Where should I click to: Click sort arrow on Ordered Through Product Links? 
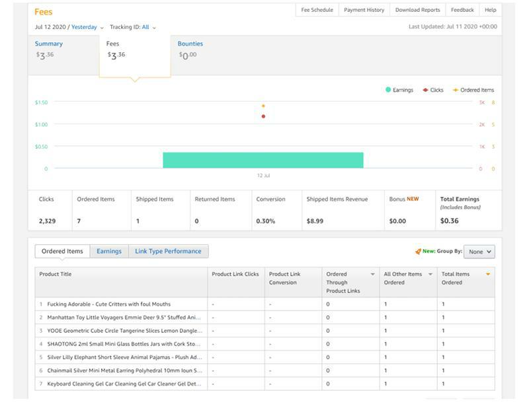tap(372, 274)
